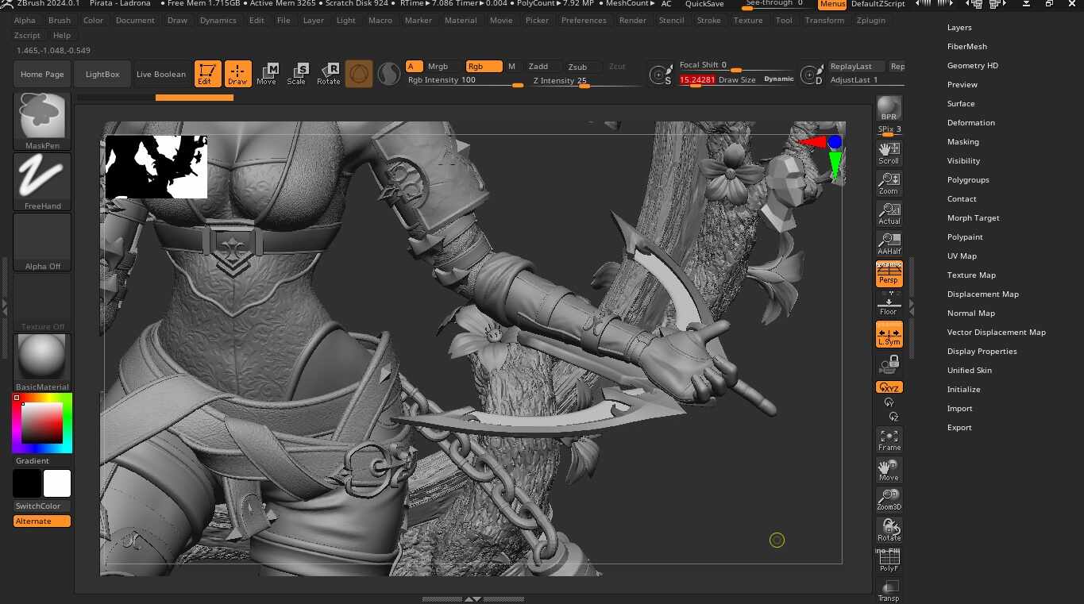Toggle Perspective (Persp) view
Viewport: 1084px width, 604px height.
point(889,274)
